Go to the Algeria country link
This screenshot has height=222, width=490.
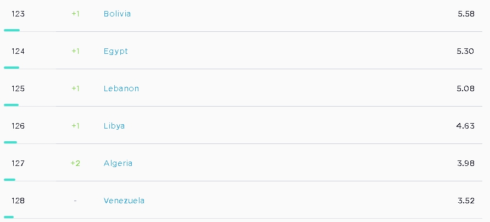118,163
